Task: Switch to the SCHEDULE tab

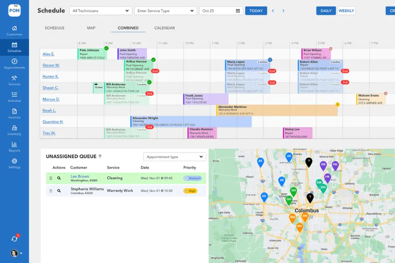Action: coord(54,28)
